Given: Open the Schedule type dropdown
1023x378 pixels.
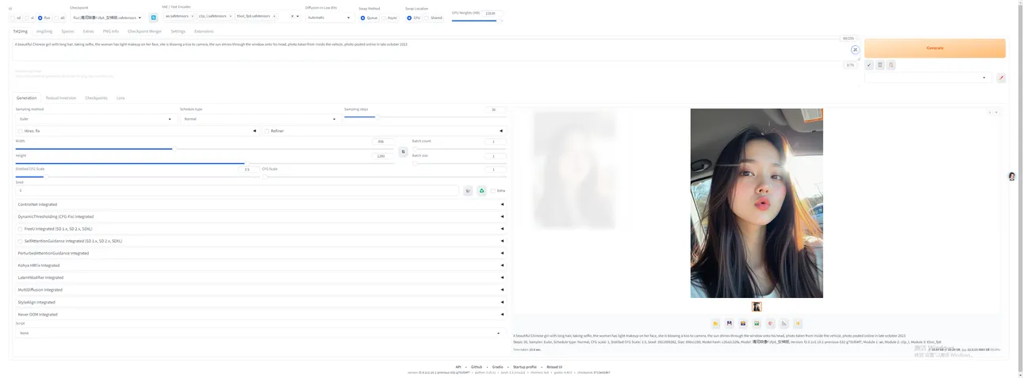Looking at the screenshot, I should tap(259, 119).
